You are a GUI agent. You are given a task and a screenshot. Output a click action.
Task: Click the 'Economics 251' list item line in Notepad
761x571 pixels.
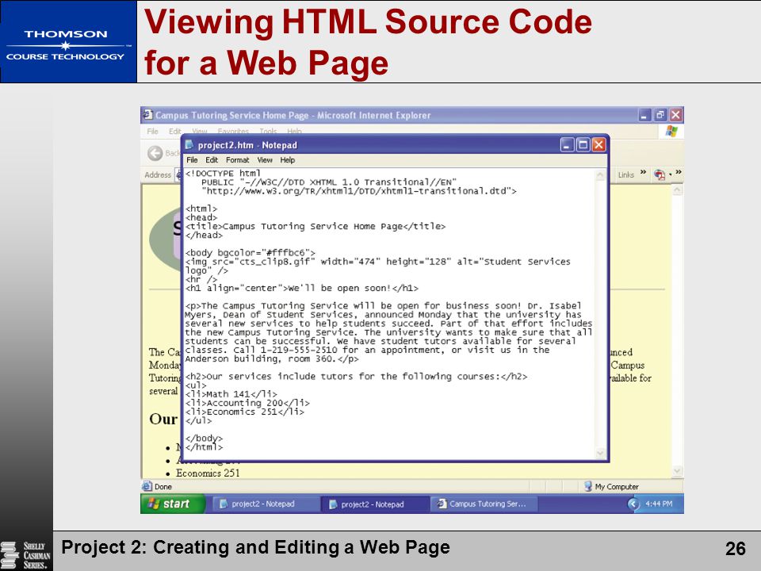(245, 412)
